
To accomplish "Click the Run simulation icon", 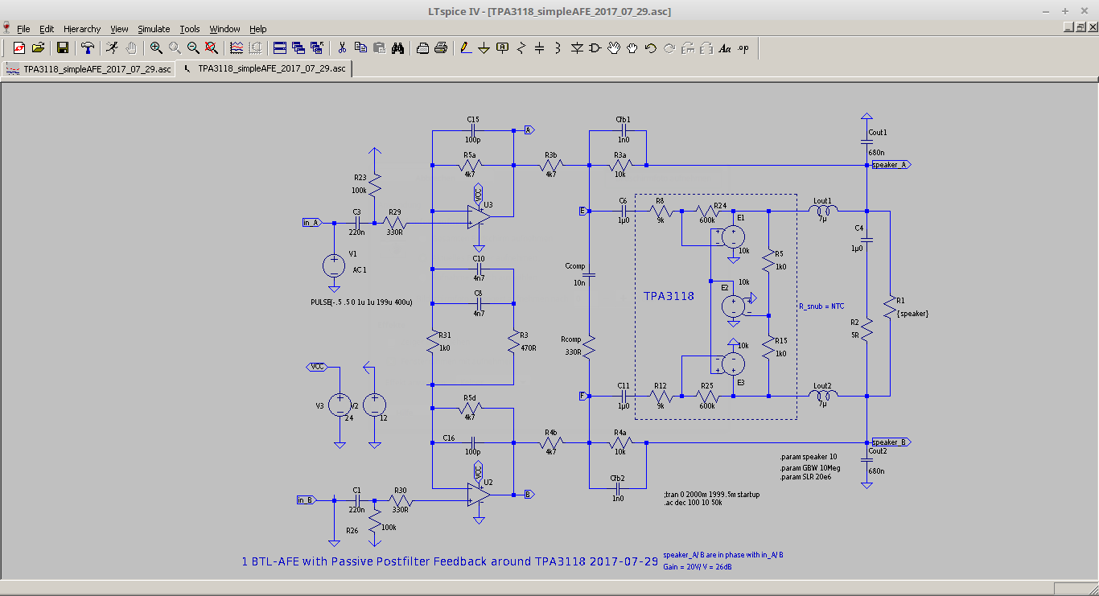I will point(113,48).
